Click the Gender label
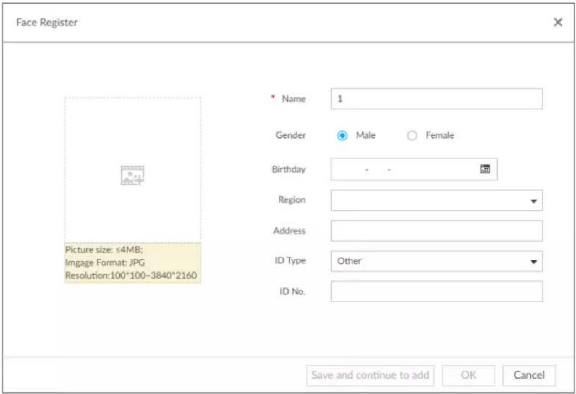Image resolution: width=576 pixels, height=394 pixels. coord(291,135)
